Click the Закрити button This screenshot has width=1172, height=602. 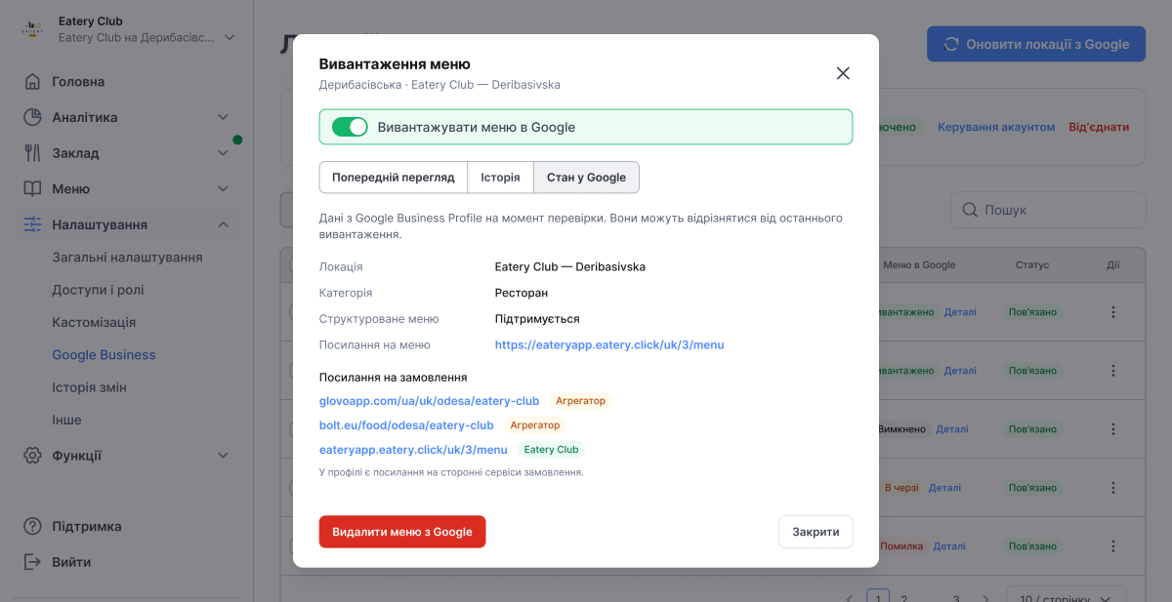pyautogui.click(x=816, y=532)
